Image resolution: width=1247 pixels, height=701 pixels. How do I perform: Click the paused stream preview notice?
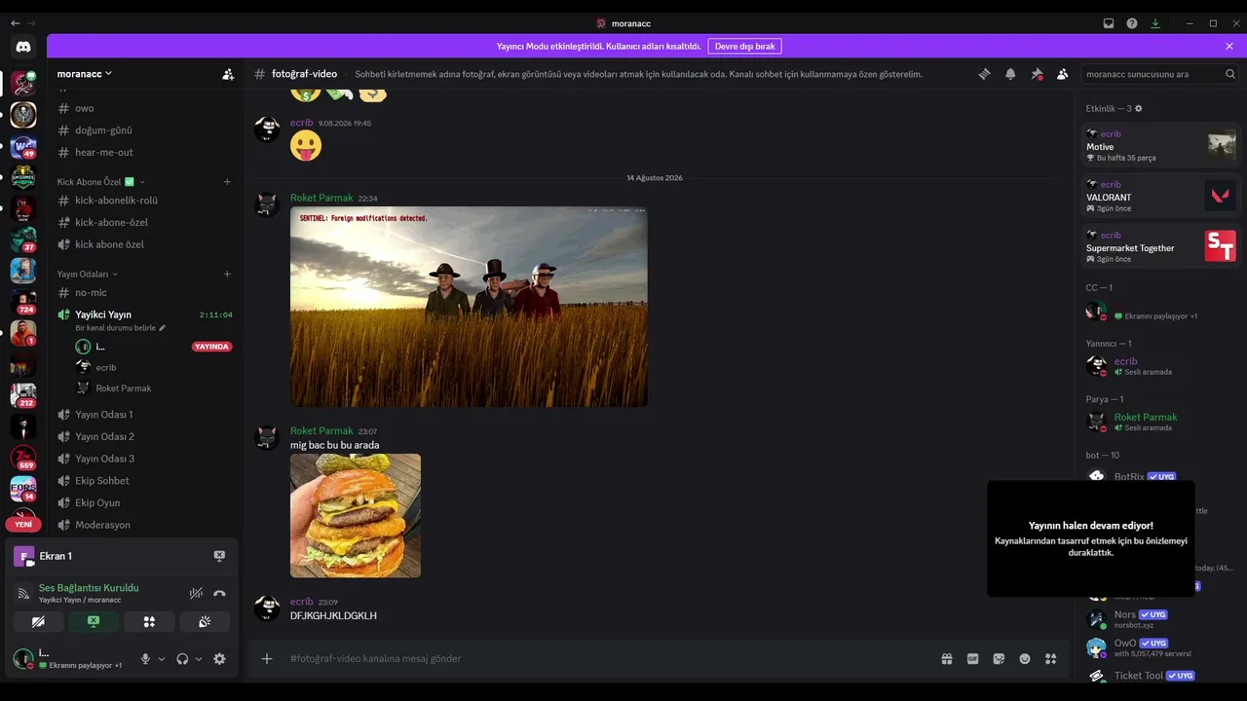pos(1091,538)
